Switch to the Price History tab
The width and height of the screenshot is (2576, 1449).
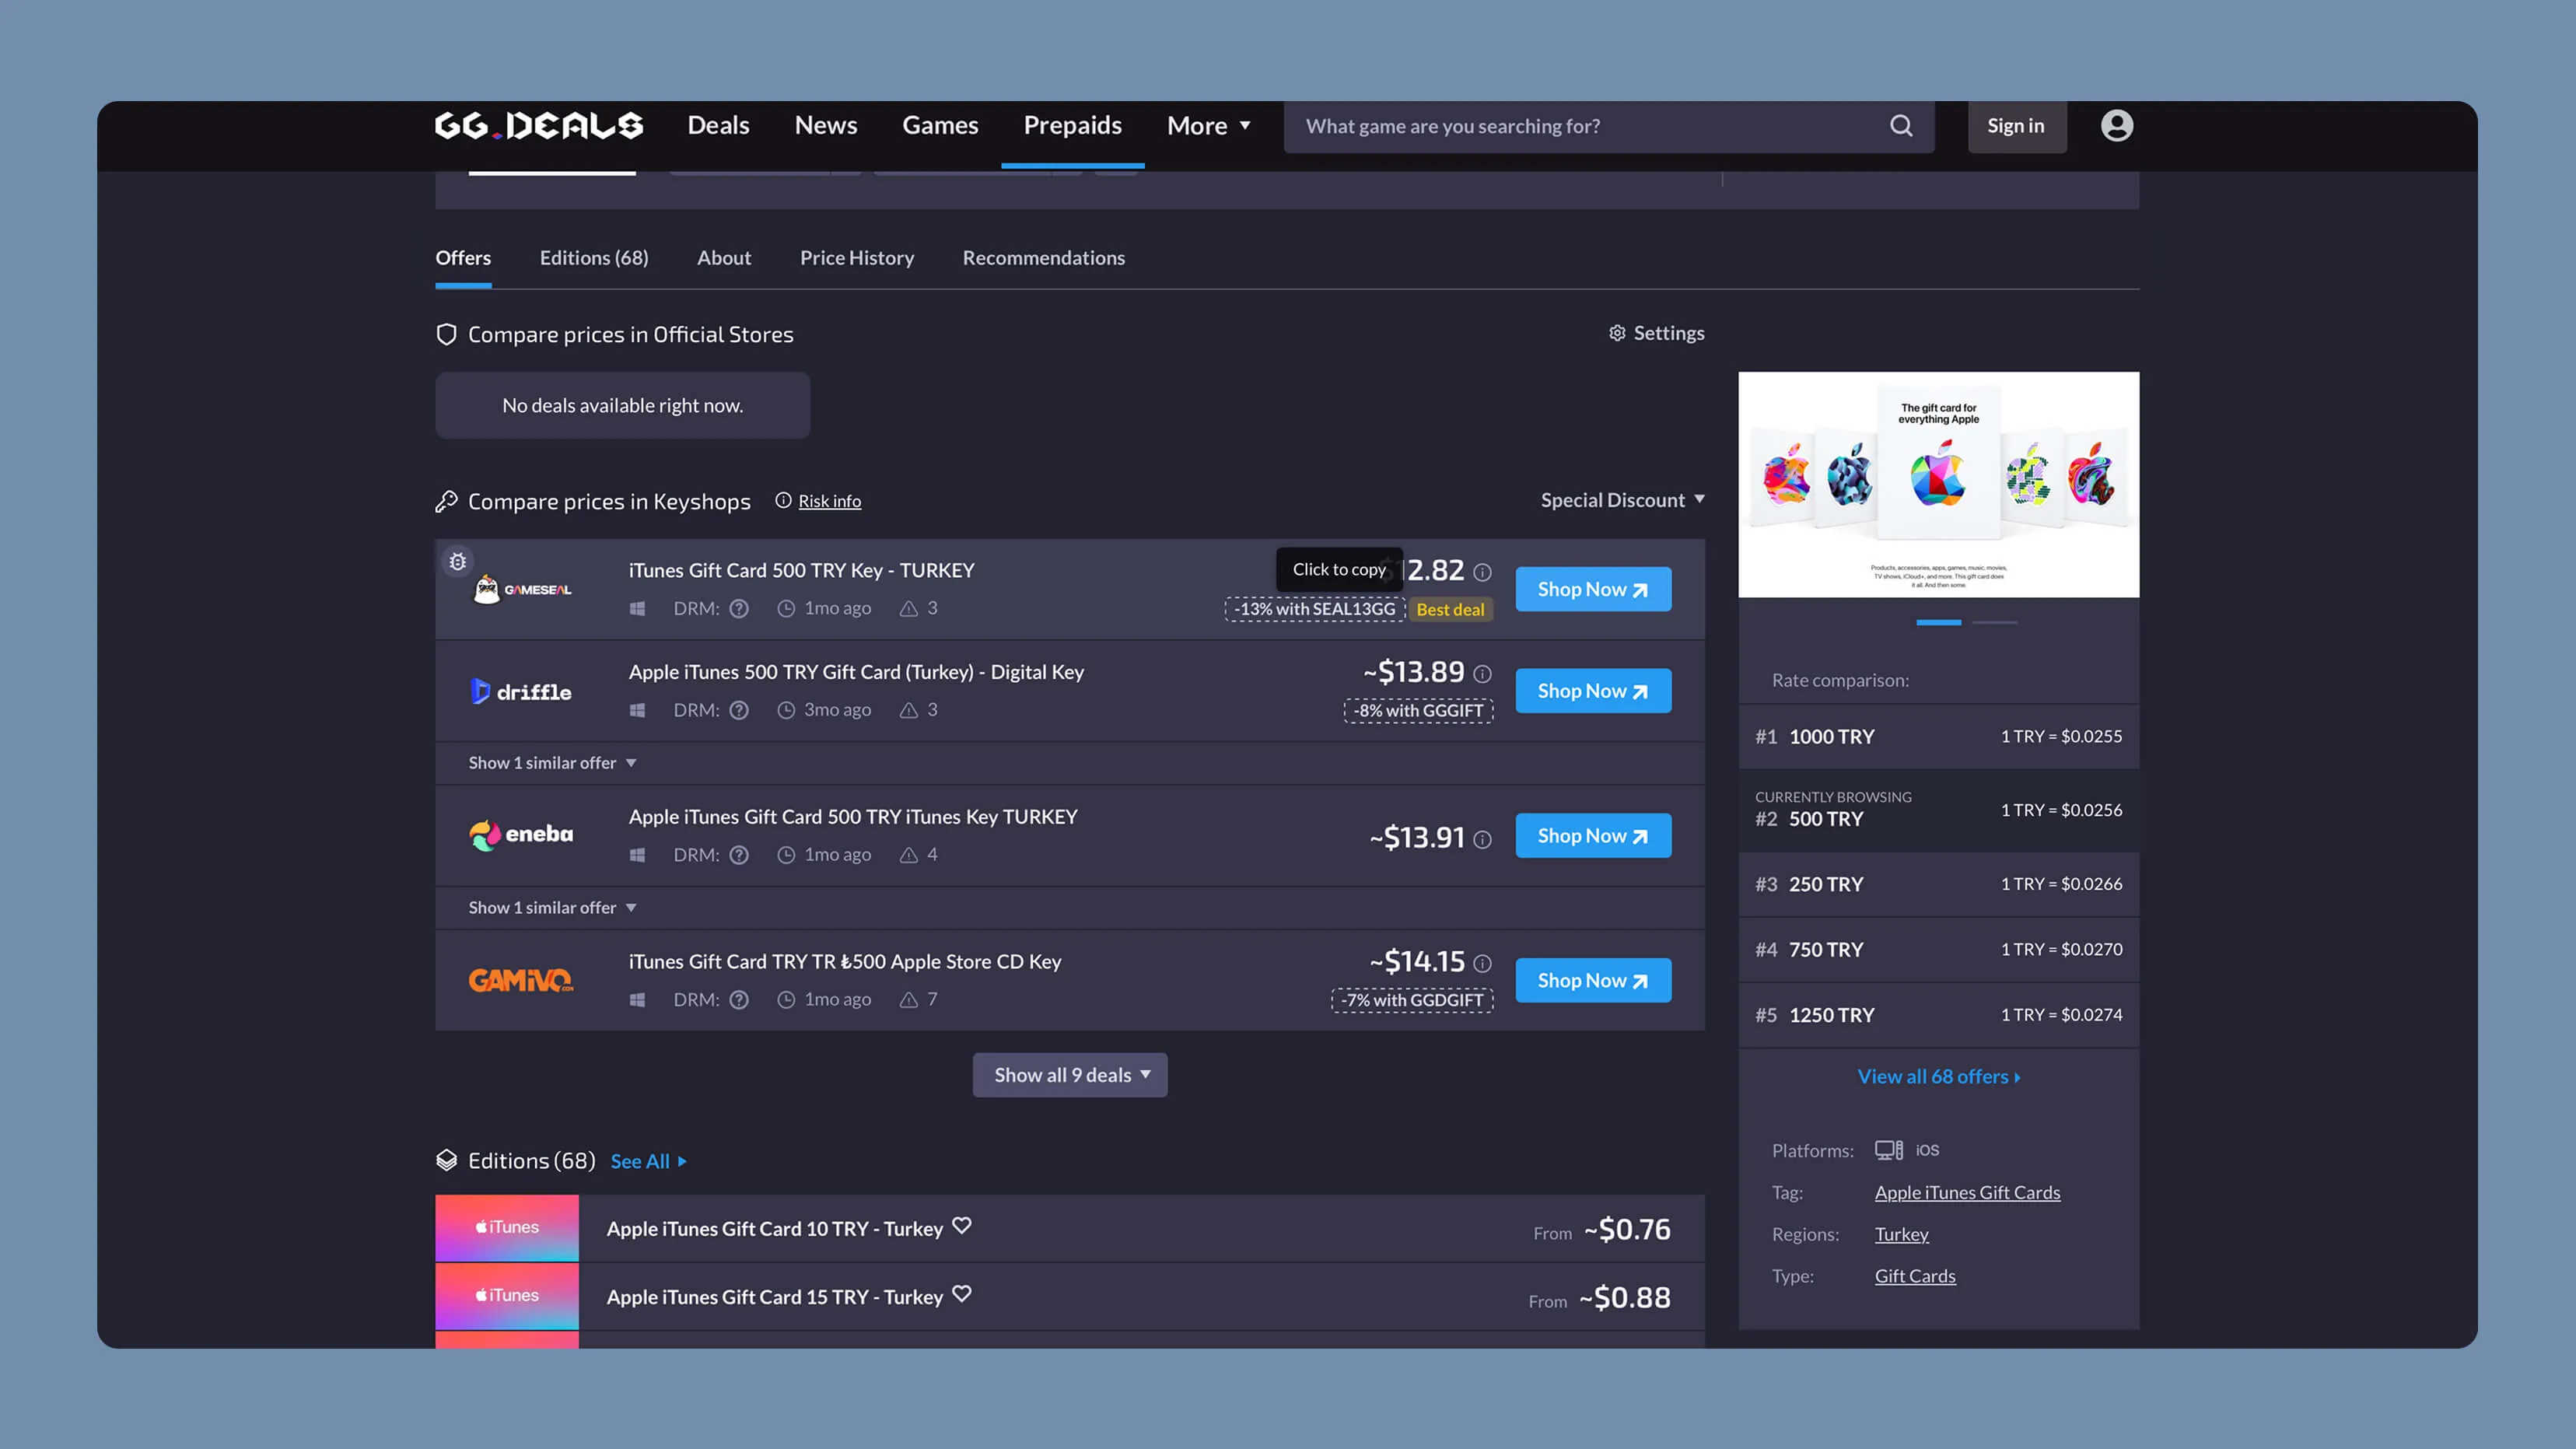(x=856, y=258)
